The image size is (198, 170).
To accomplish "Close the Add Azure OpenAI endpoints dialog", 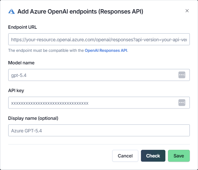I will click(x=187, y=11).
